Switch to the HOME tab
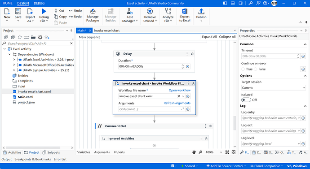310x169 pixels. click(8, 3)
